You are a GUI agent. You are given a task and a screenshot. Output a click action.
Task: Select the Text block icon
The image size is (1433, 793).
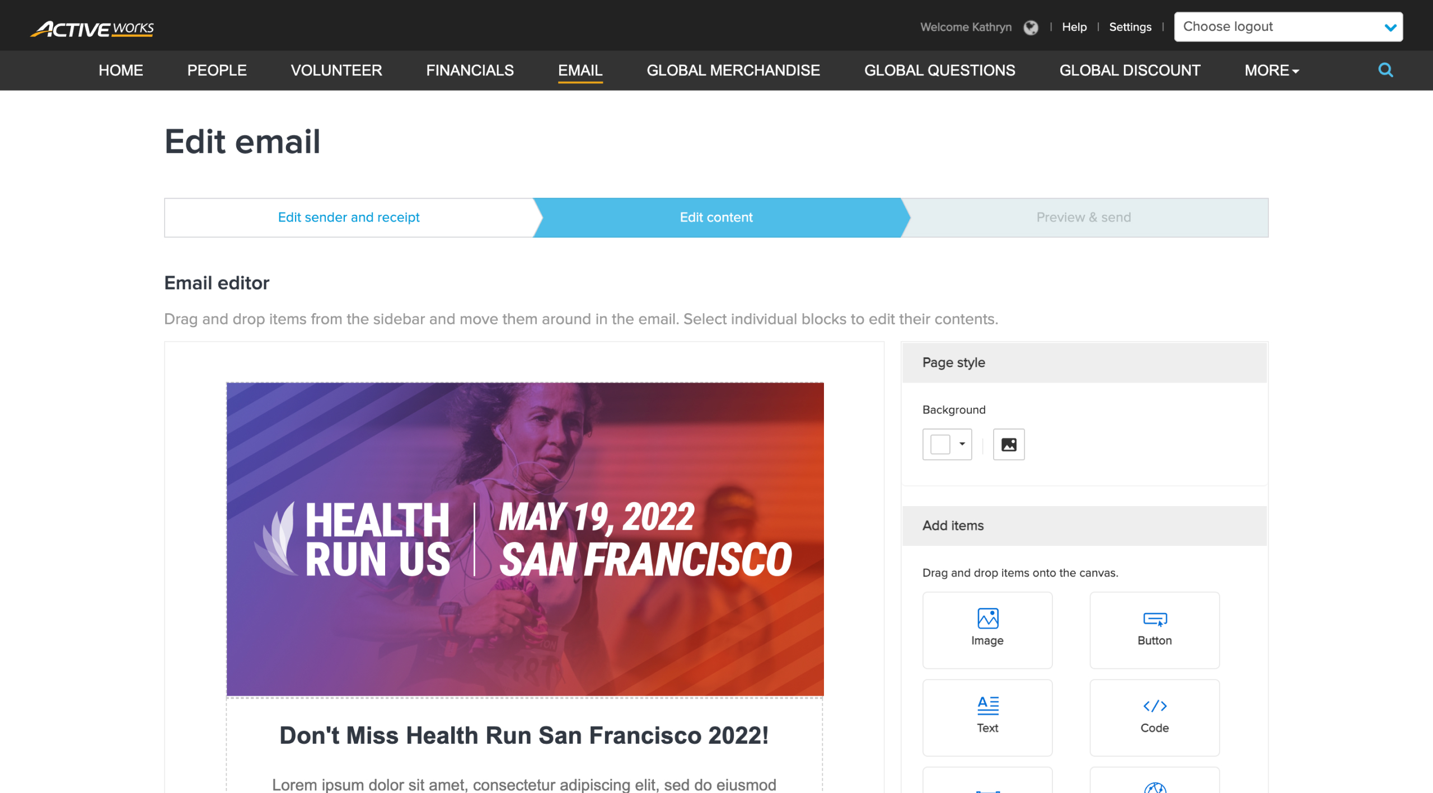click(x=987, y=716)
